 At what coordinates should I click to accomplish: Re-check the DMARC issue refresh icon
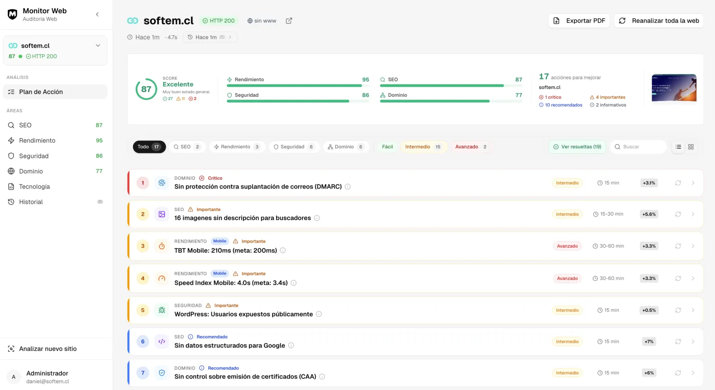pyautogui.click(x=678, y=183)
